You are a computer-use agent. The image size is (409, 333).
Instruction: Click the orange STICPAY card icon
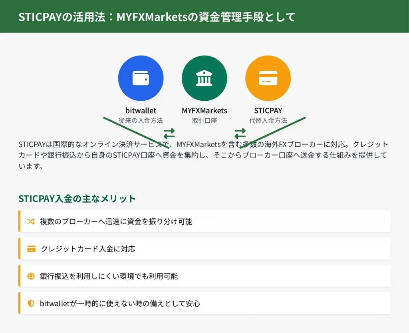coord(268,78)
